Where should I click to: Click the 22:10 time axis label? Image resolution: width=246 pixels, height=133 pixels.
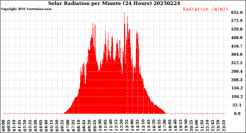(207, 126)
